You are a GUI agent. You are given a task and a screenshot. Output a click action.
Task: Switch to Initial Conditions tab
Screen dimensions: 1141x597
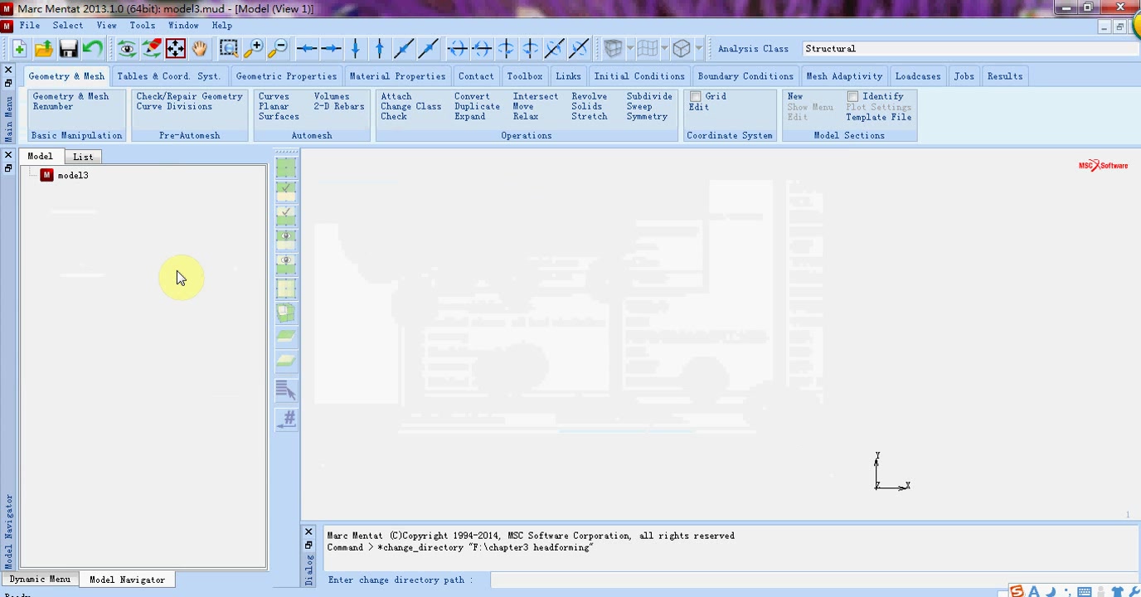click(x=639, y=76)
